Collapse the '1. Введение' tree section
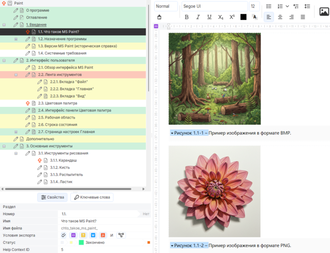The image size is (330, 253). 4,25
